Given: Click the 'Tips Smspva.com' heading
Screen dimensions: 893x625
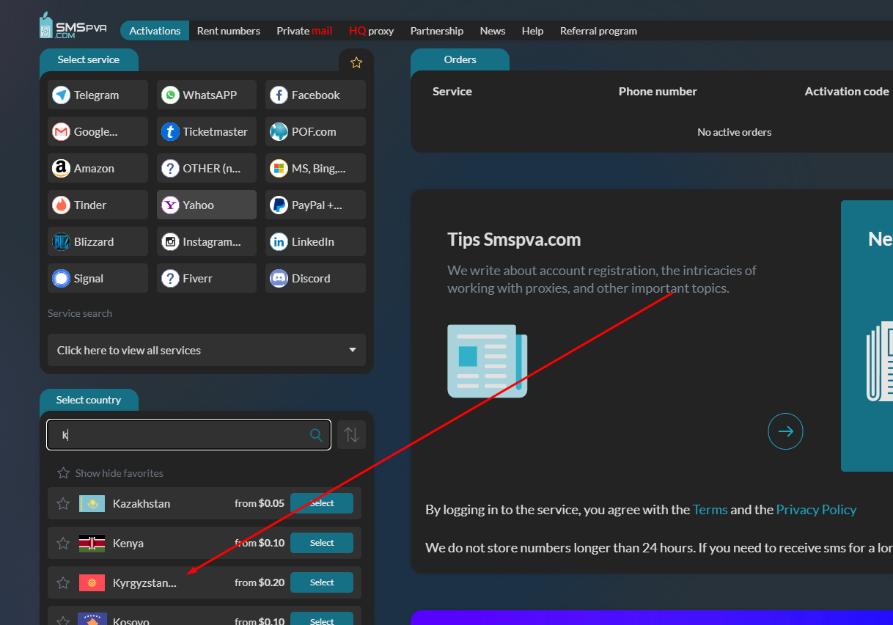Looking at the screenshot, I should point(514,240).
